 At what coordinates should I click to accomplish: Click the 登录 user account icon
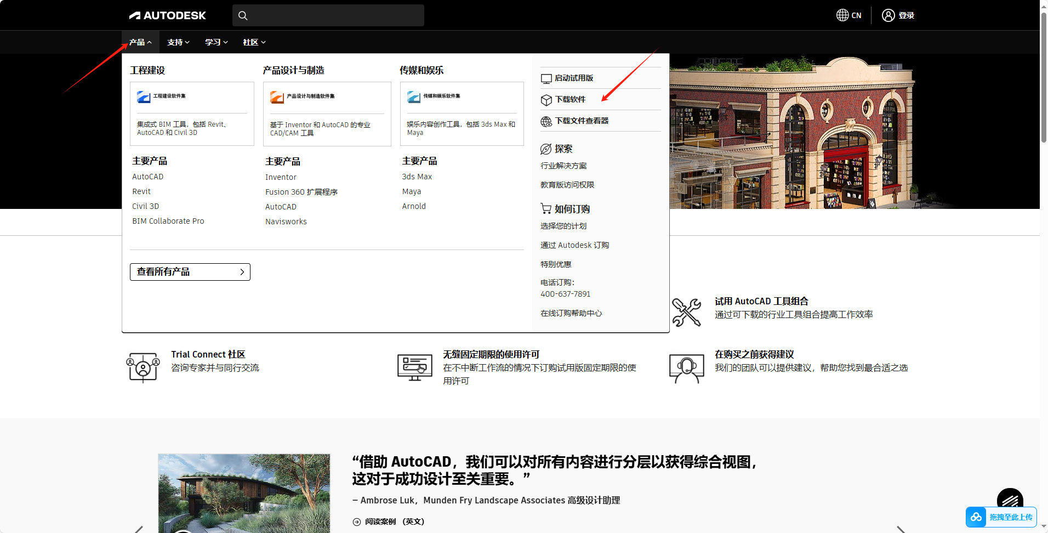tap(888, 15)
